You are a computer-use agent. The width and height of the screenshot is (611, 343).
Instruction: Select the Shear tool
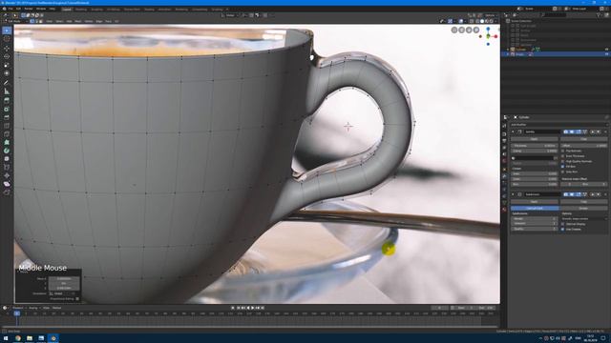point(7,184)
